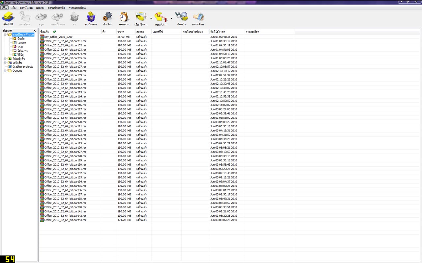422x263 pixels.
Task: Click the เพิ่ม URL (Add URL) toolbar icon
Action: tap(8, 17)
